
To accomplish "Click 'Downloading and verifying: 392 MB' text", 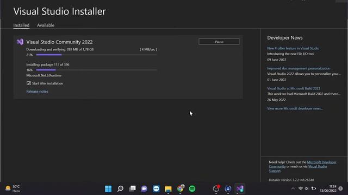I will click(x=60, y=49).
